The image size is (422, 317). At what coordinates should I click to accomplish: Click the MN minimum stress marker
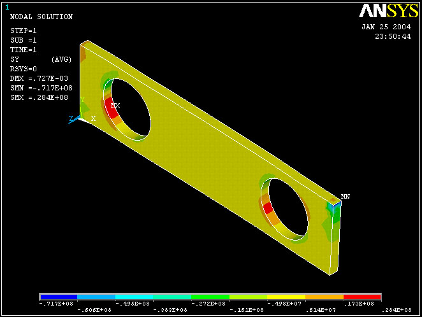pyautogui.click(x=346, y=197)
